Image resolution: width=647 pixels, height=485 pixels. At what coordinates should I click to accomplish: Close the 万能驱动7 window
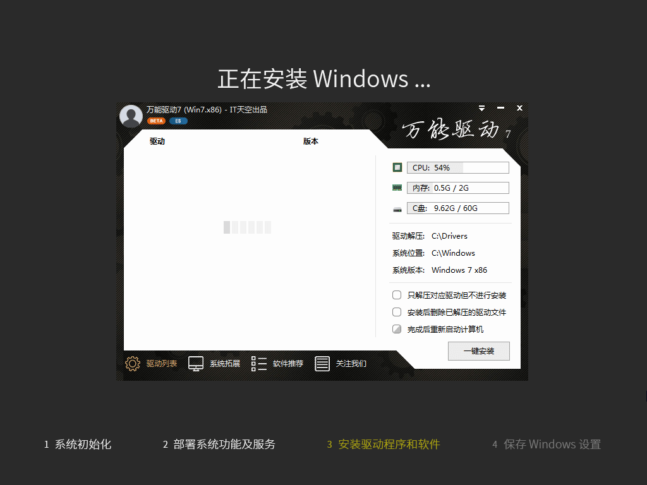[519, 108]
